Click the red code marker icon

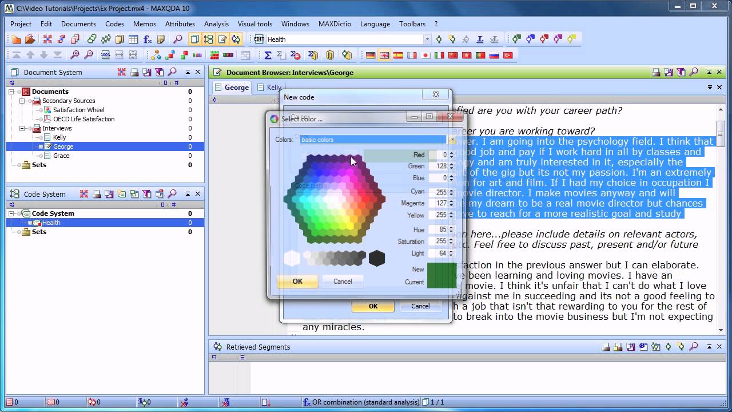tap(544, 39)
